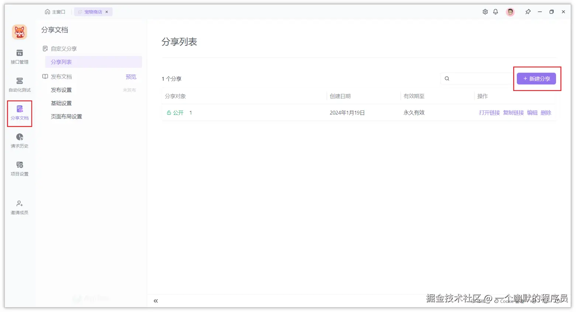View 请求历史 via its sidebar icon
The image size is (577, 312).
19,141
